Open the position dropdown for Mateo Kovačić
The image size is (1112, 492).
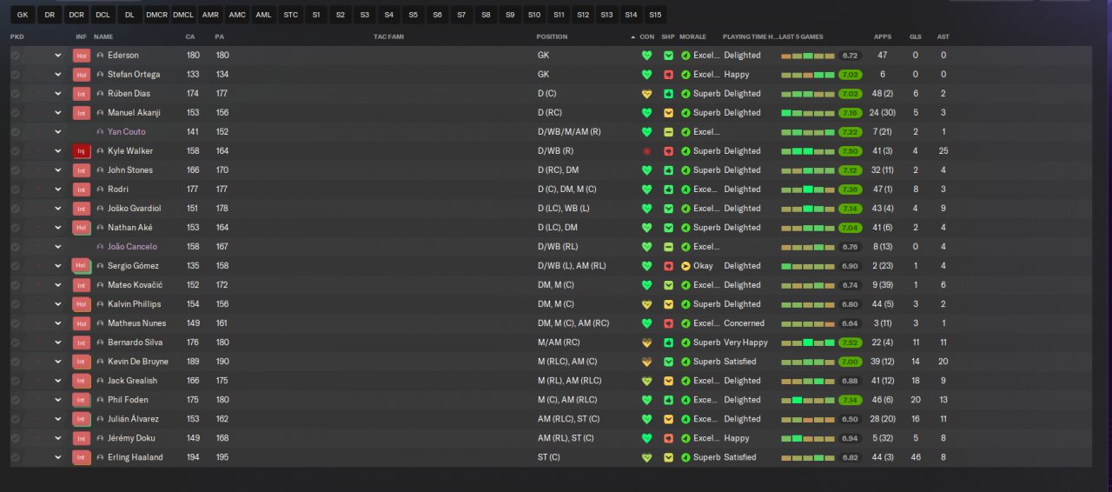[58, 285]
